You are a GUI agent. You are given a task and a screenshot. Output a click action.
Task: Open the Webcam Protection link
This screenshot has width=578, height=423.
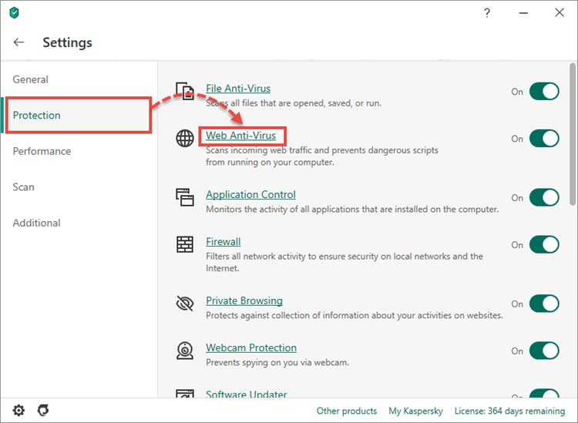251,347
